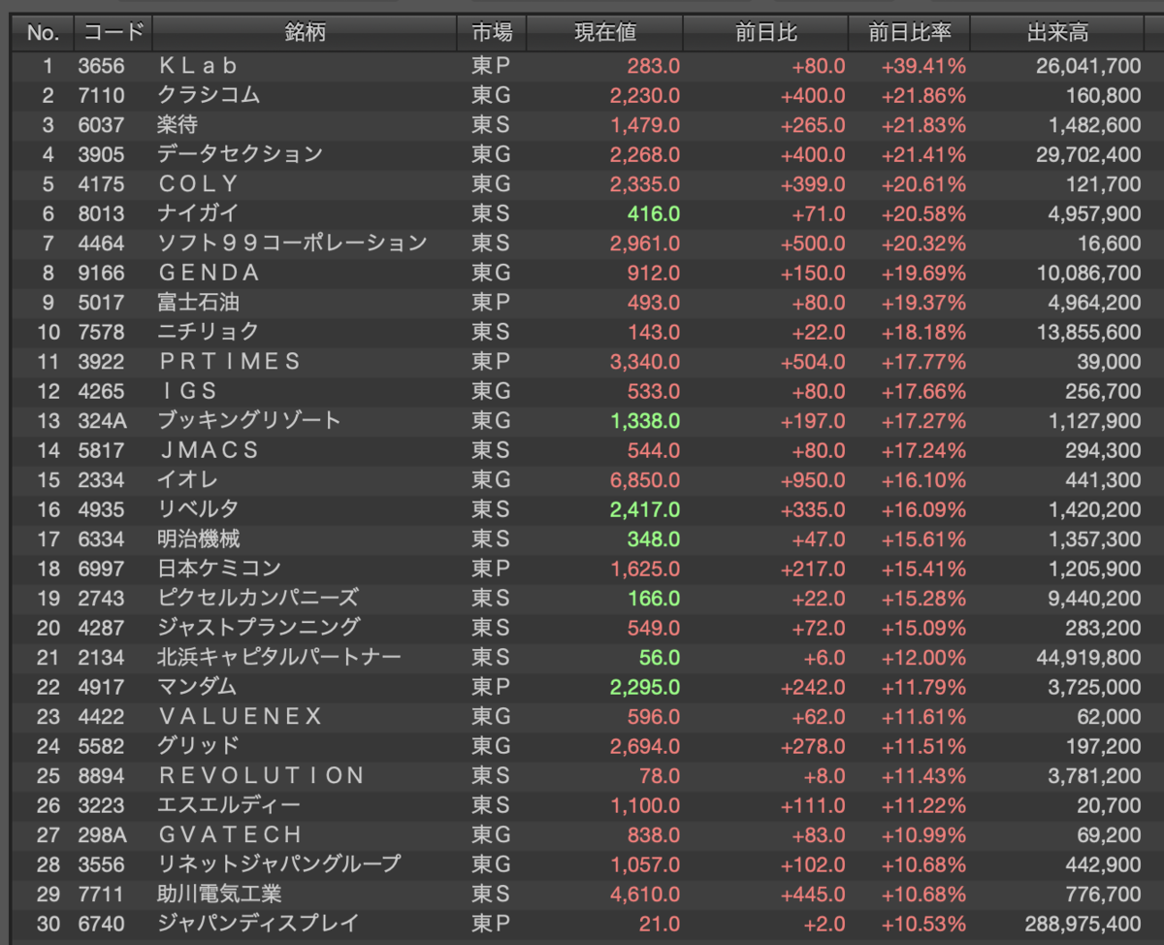Select the ソフト９９コーポレーション stock name

point(292,244)
